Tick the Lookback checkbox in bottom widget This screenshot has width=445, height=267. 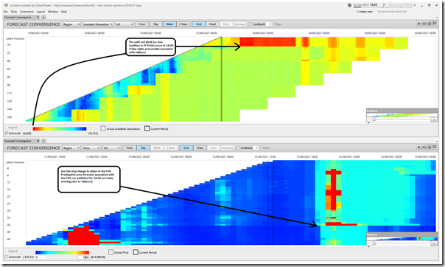click(238, 148)
